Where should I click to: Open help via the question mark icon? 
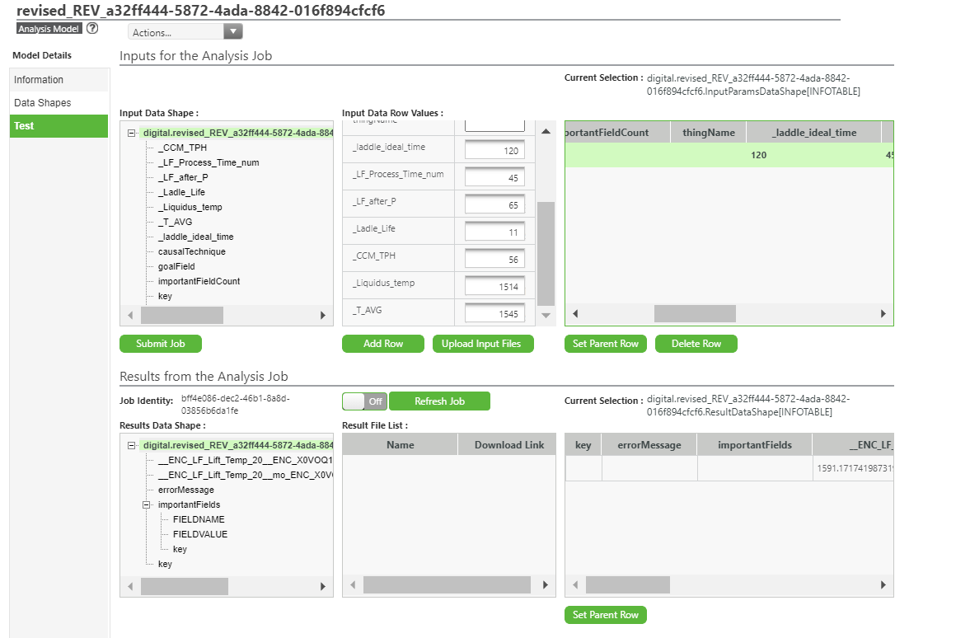coord(91,27)
